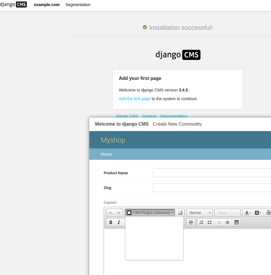Toggle Italic formatting
Screen dimensions: 271x275
pyautogui.click(x=119, y=222)
